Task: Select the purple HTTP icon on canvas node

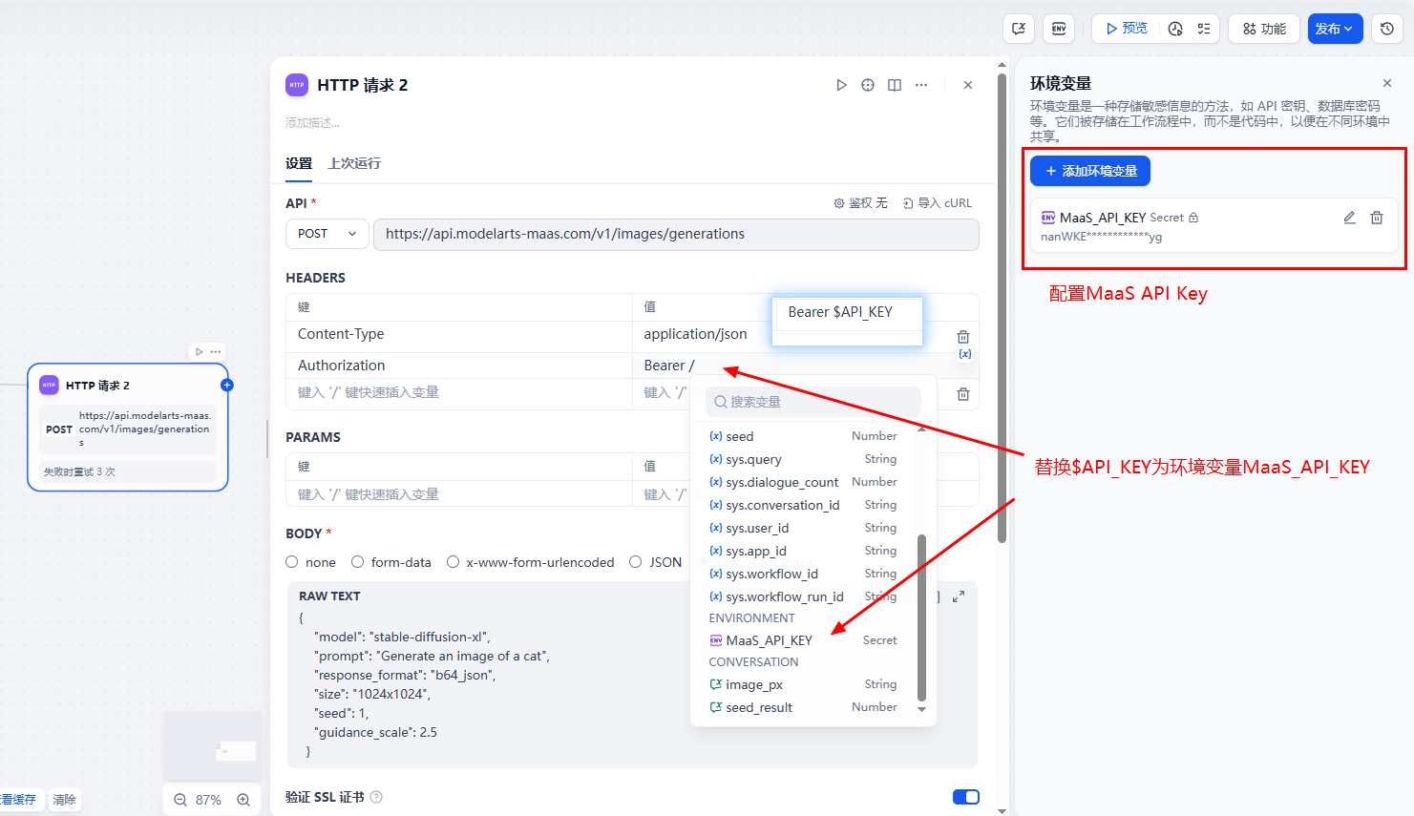Action: coord(49,385)
